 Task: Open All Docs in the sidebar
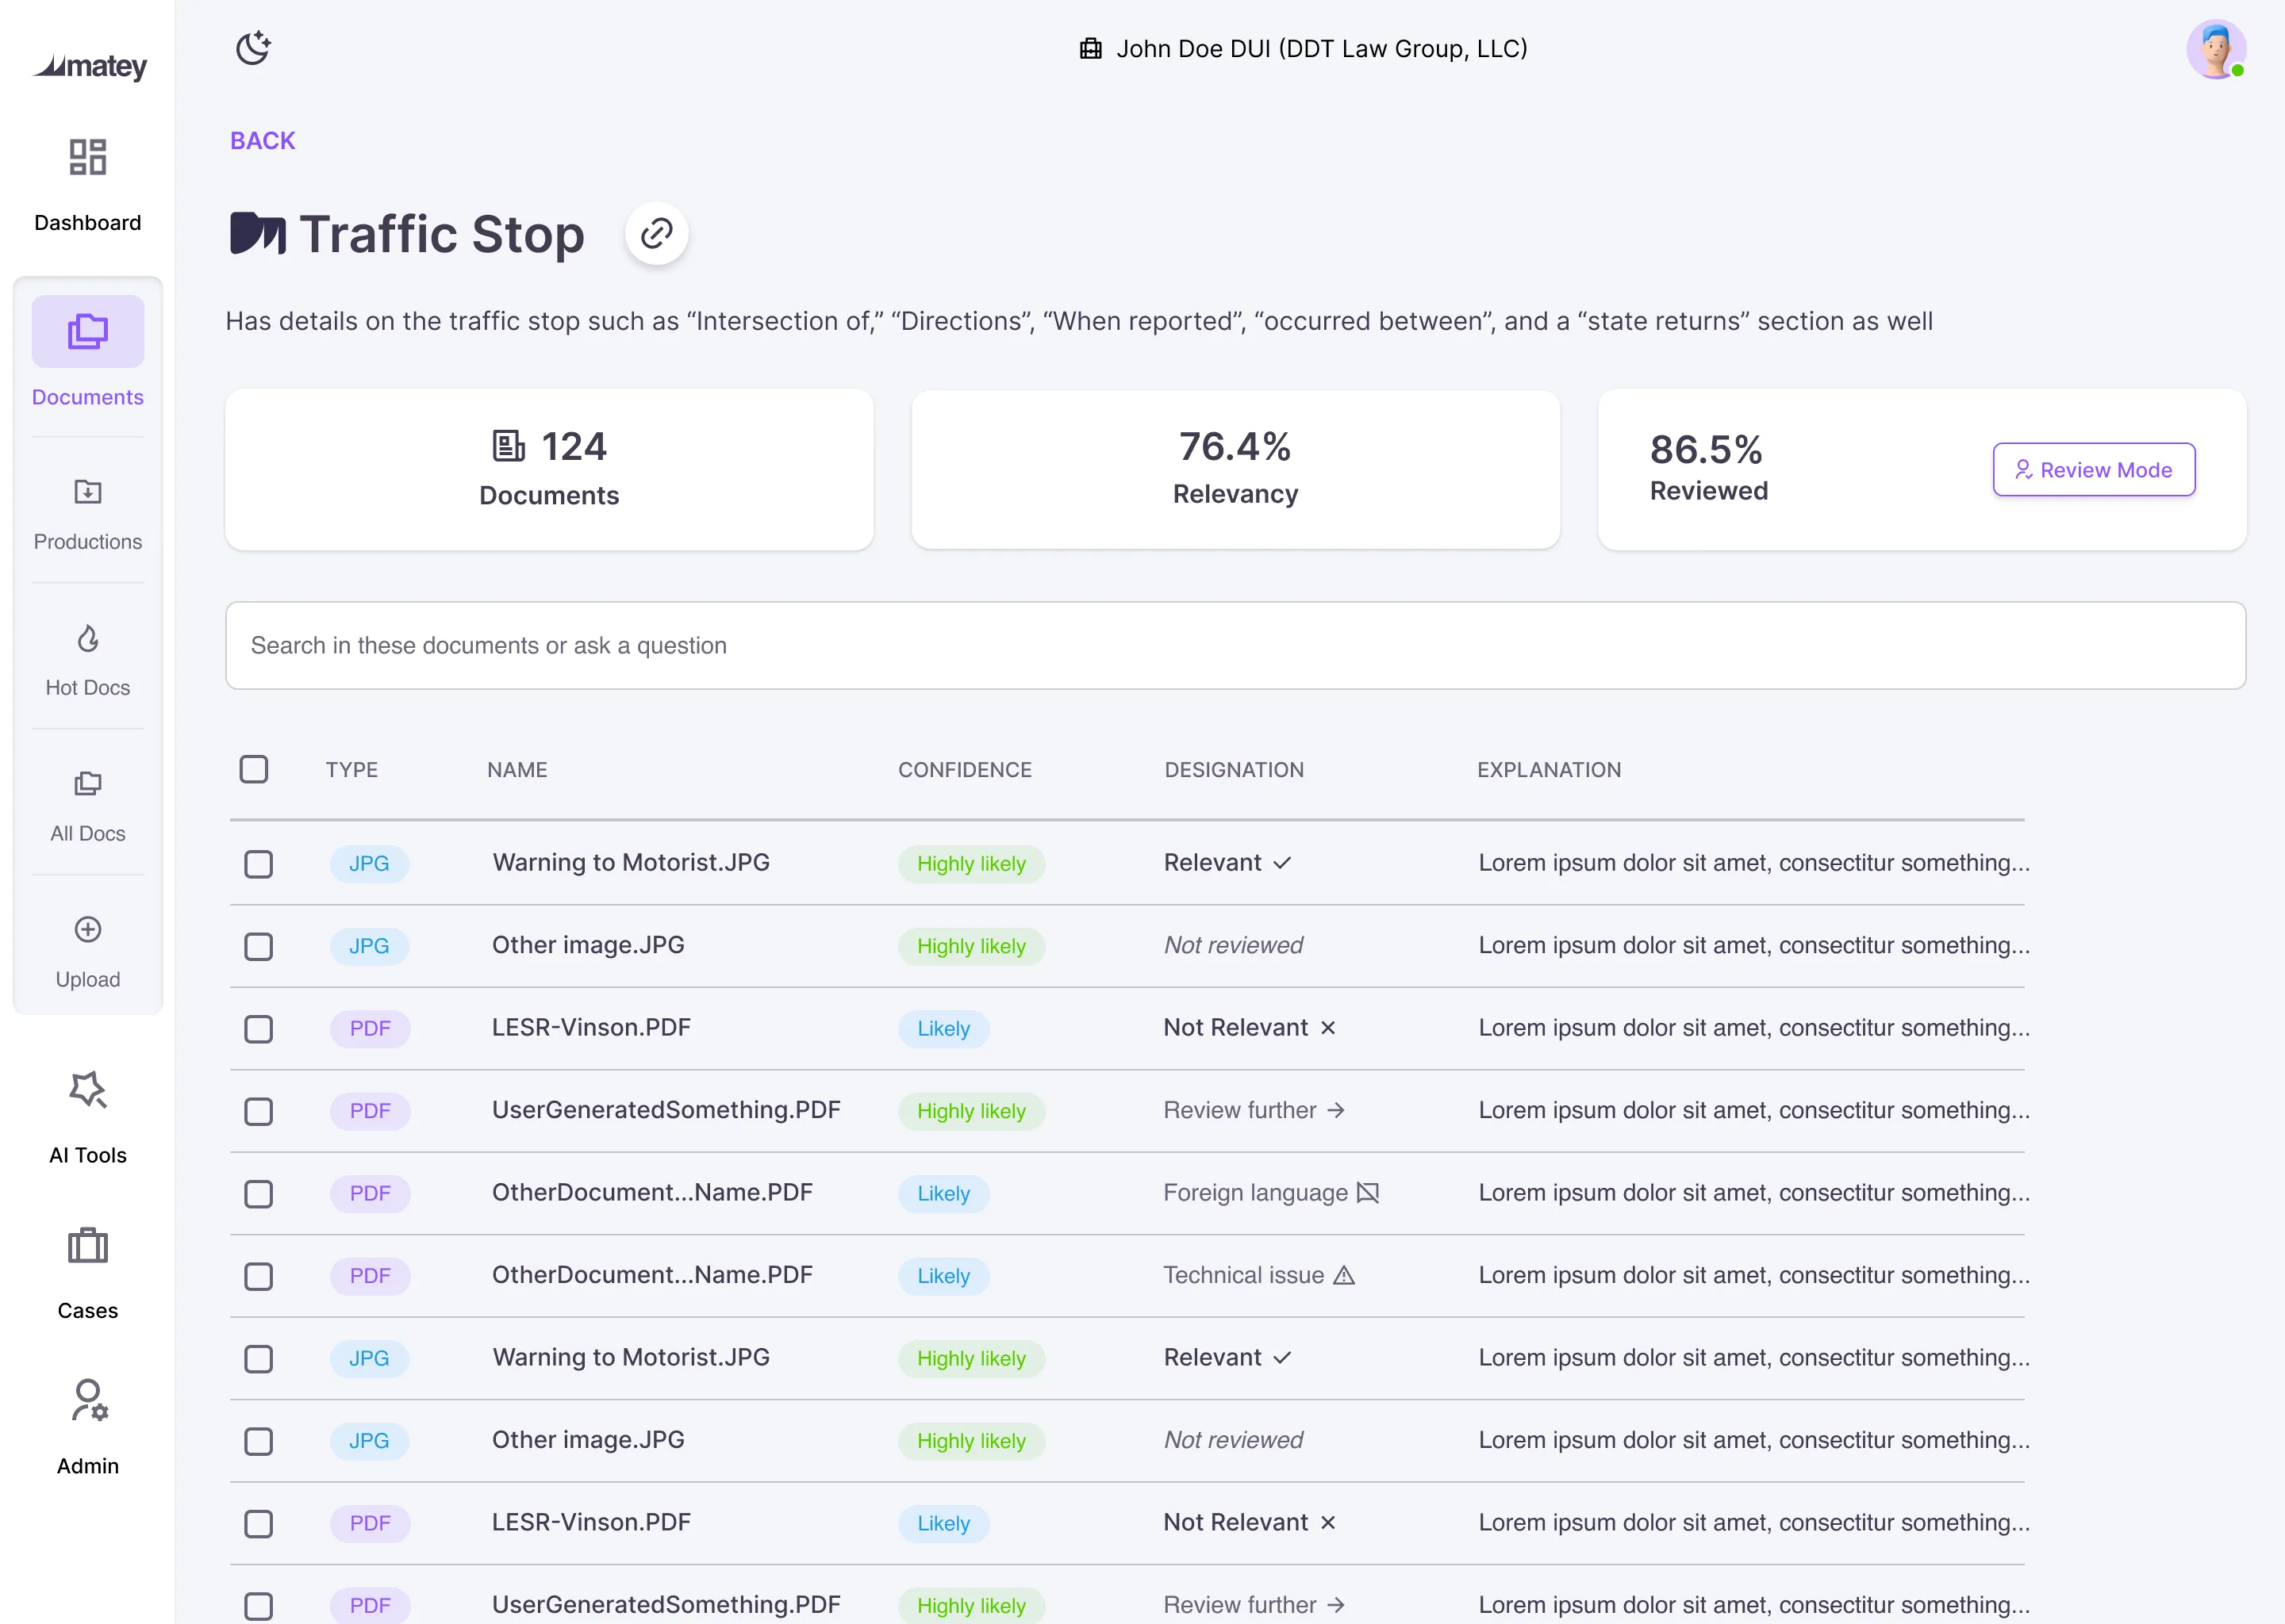click(88, 784)
